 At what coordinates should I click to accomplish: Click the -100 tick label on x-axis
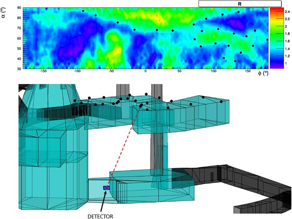click(x=77, y=71)
